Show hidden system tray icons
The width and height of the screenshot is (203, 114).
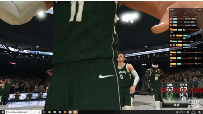pos(175,112)
